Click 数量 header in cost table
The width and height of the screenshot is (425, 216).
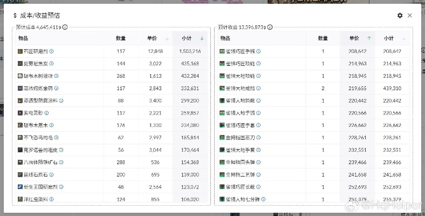[x=121, y=38]
